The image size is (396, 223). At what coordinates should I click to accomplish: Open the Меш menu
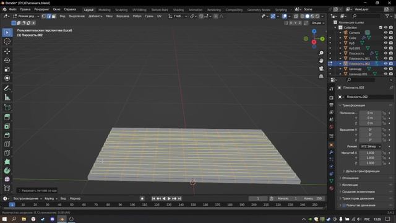point(109,16)
